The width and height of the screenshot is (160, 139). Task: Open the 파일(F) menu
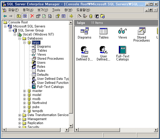pyautogui.click(x=13, y=10)
